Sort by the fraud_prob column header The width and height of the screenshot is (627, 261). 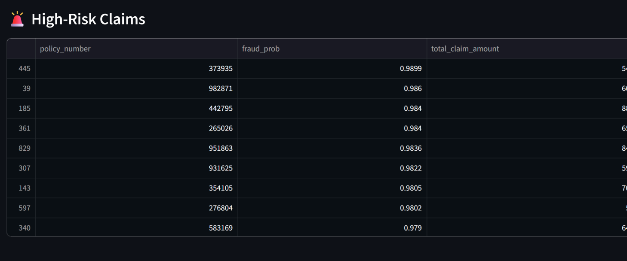point(261,49)
